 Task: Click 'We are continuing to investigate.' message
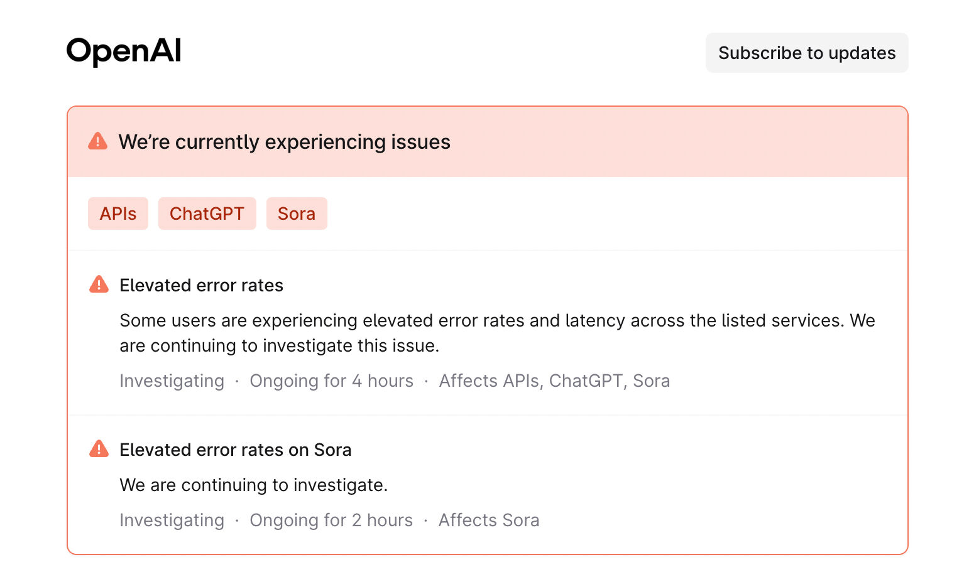click(x=253, y=485)
